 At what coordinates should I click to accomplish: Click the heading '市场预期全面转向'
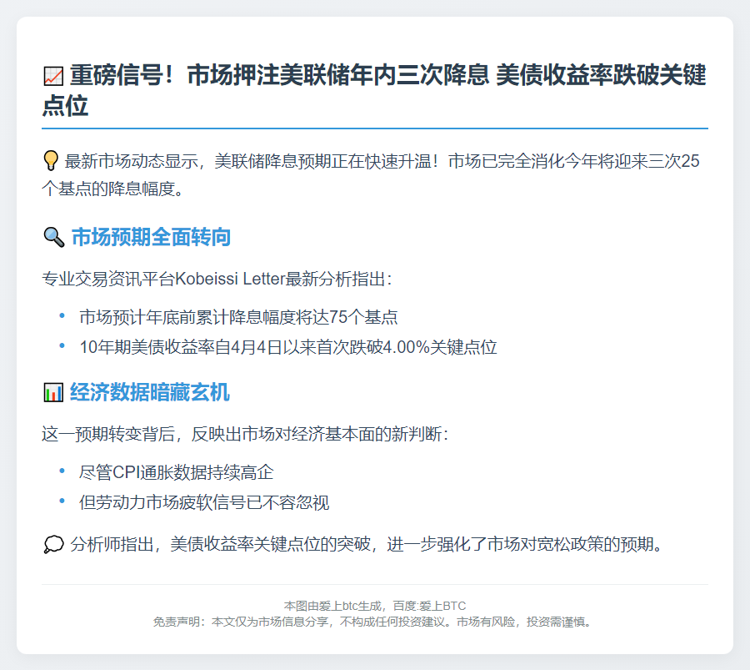151,237
